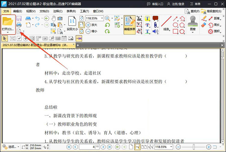Viewport: 226px width, 152px height.
Task: Click the Print icon
Action: (x=19, y=25)
